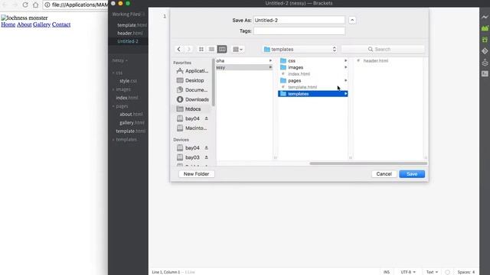The height and width of the screenshot is (275, 490).
Task: Go forward in the save dialog
Action: point(189,49)
